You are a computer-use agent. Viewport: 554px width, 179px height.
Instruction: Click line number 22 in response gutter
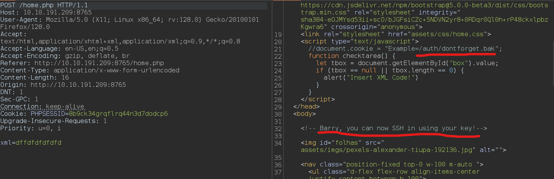click(278, 56)
